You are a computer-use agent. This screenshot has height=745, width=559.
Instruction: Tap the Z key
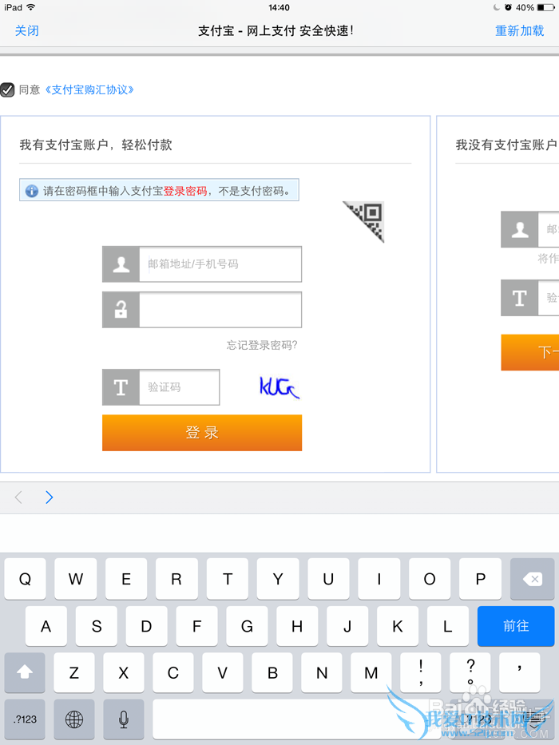[74, 672]
